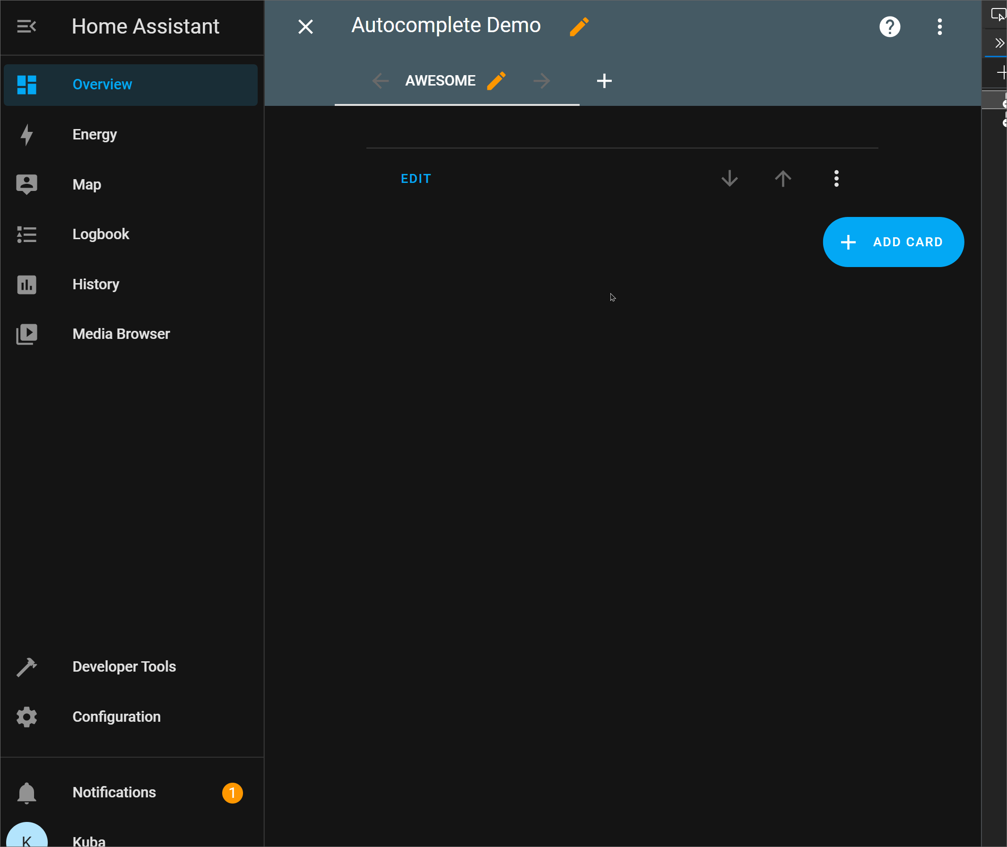Screen dimensions: 1007x847
Task: Click the card's EDIT button
Action: pos(416,179)
